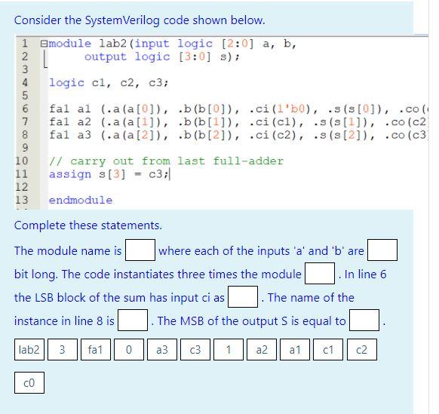439x414 pixels.
Task: Collapse the module code fold marker
Action: (44, 44)
